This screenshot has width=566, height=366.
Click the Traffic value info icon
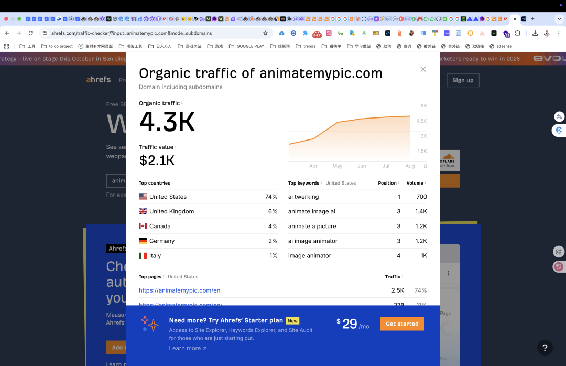[x=176, y=147]
